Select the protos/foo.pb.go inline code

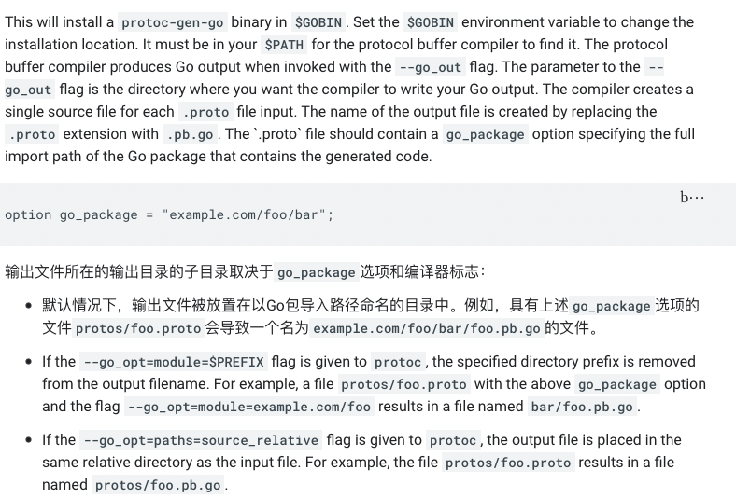point(158,485)
